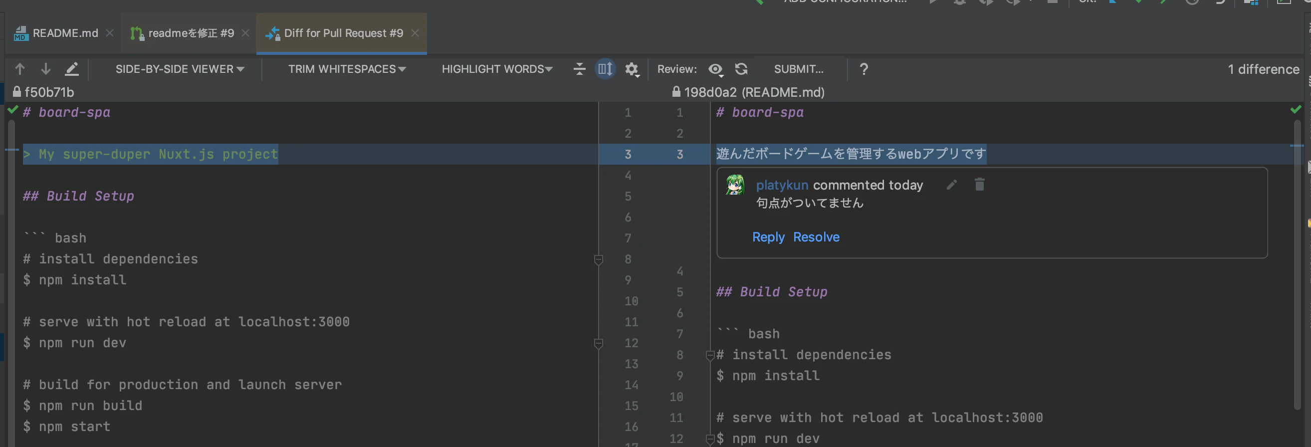Click the lock icon beside f50b71b
This screenshot has height=447, width=1311.
17,92
